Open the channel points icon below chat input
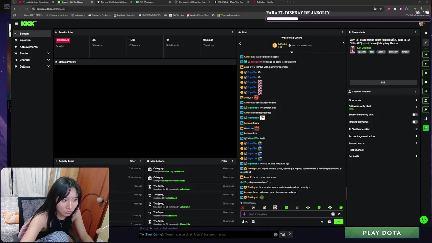The image size is (432, 243). pyautogui.click(x=245, y=222)
